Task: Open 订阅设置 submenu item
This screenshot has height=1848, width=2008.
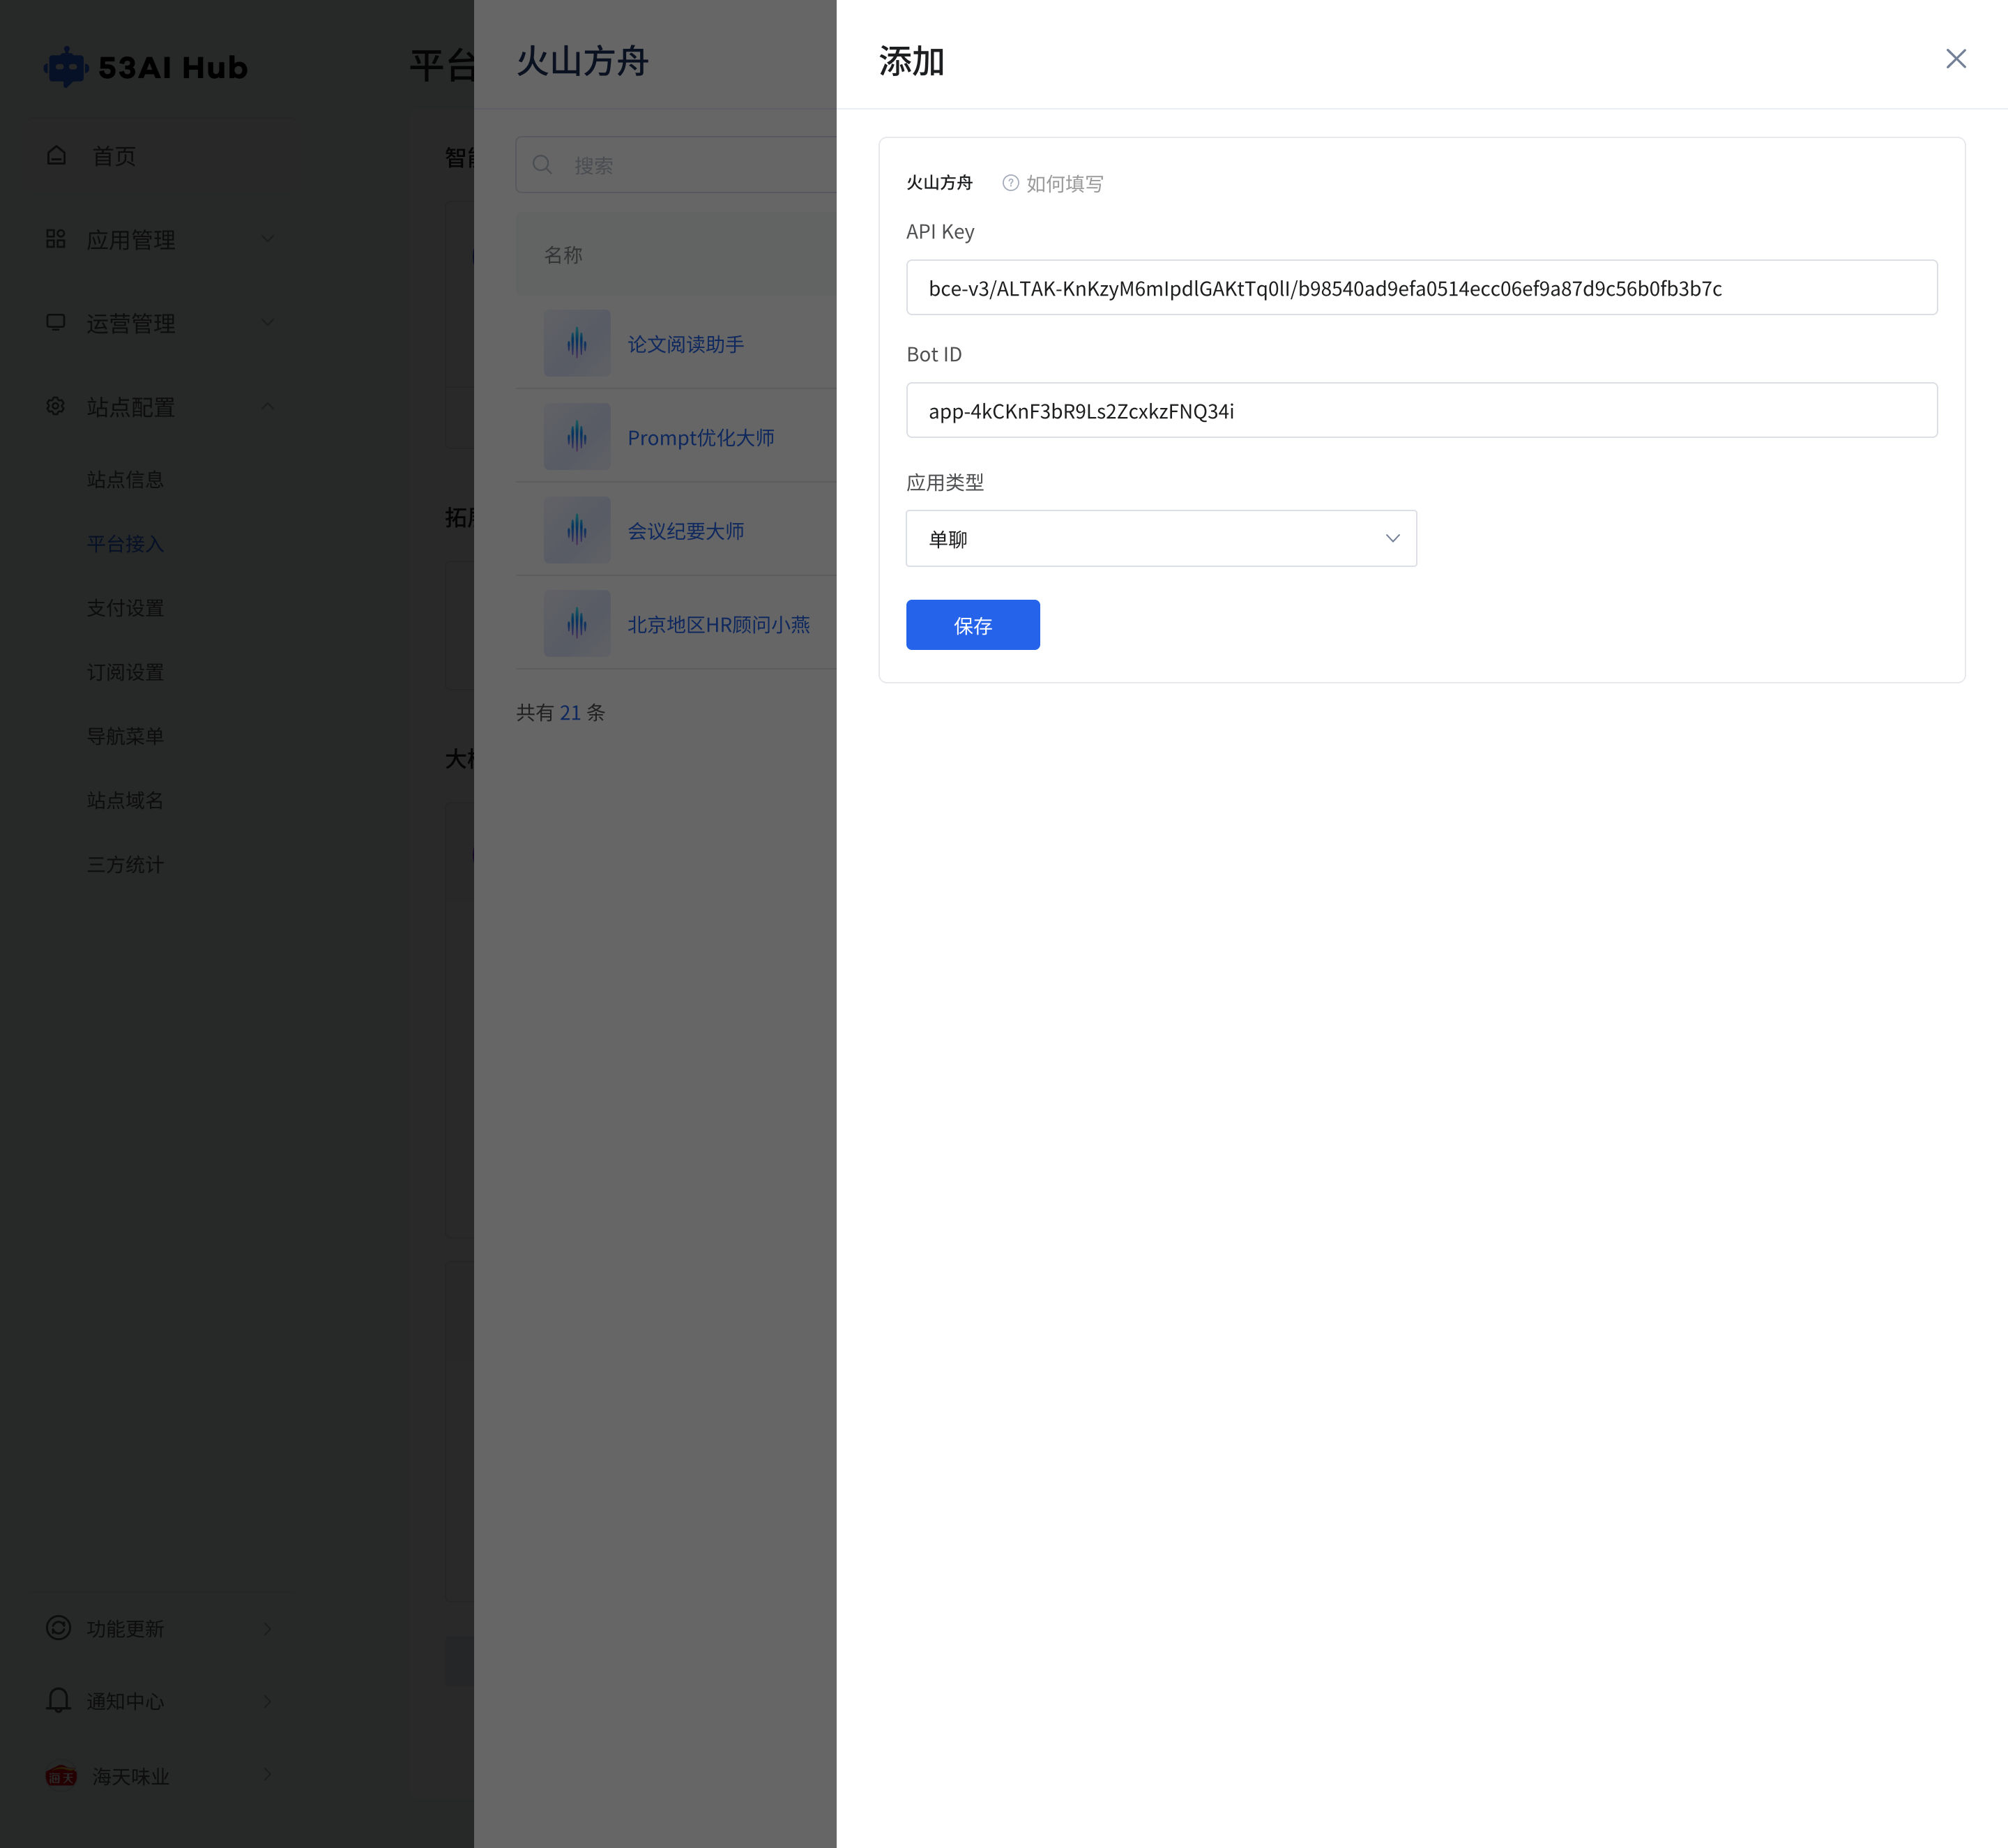Action: coord(125,672)
